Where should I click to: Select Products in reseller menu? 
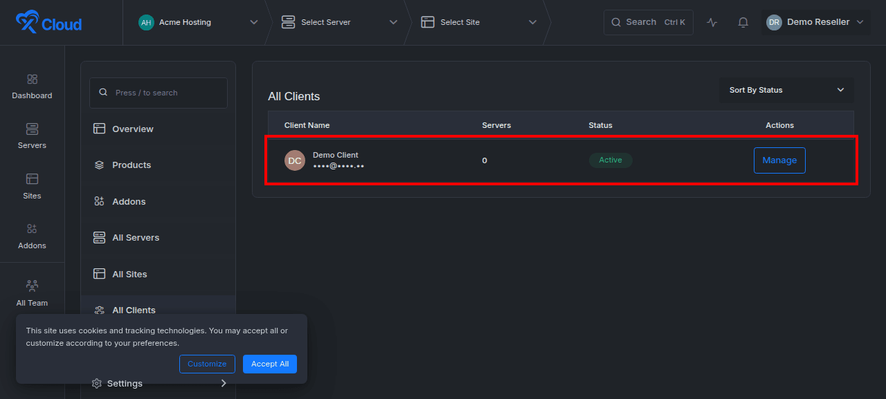[158, 165]
